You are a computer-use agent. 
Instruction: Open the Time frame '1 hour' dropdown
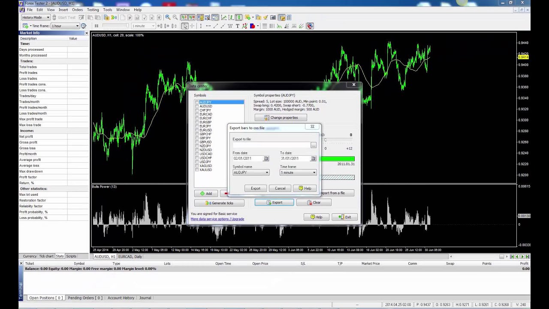65,26
